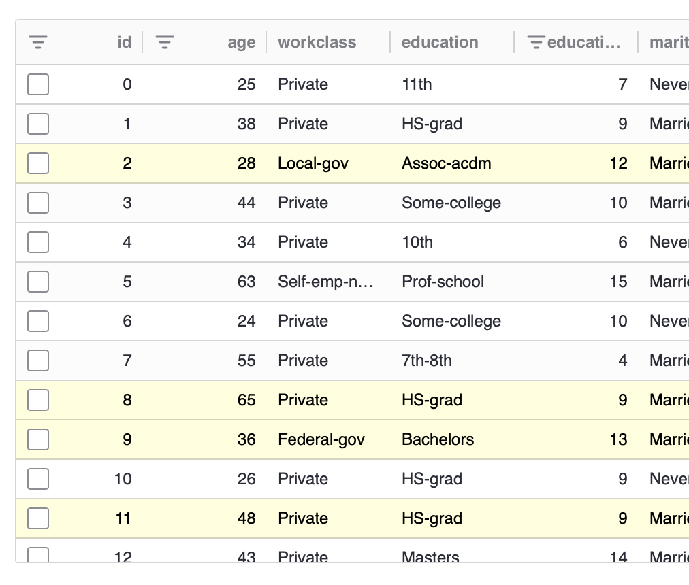Click the Assoc-acdm education cell
The width and height of the screenshot is (689, 585).
point(447,163)
